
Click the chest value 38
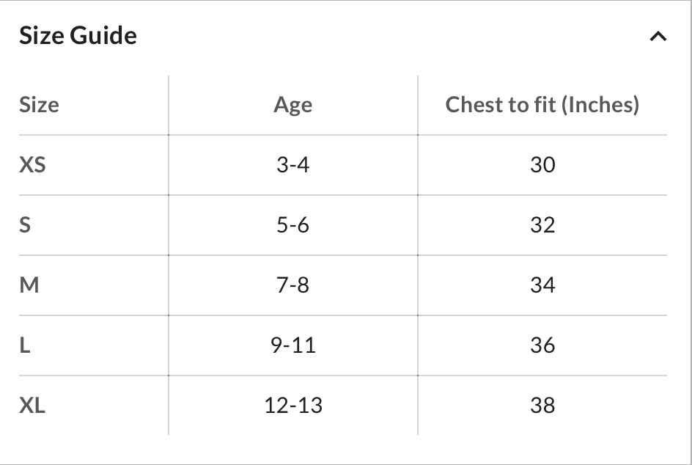(542, 405)
